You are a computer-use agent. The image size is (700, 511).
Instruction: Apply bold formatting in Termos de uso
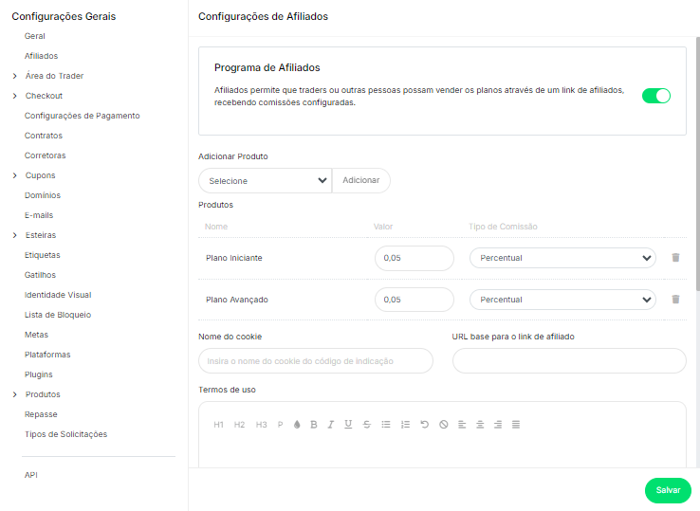pyautogui.click(x=314, y=425)
